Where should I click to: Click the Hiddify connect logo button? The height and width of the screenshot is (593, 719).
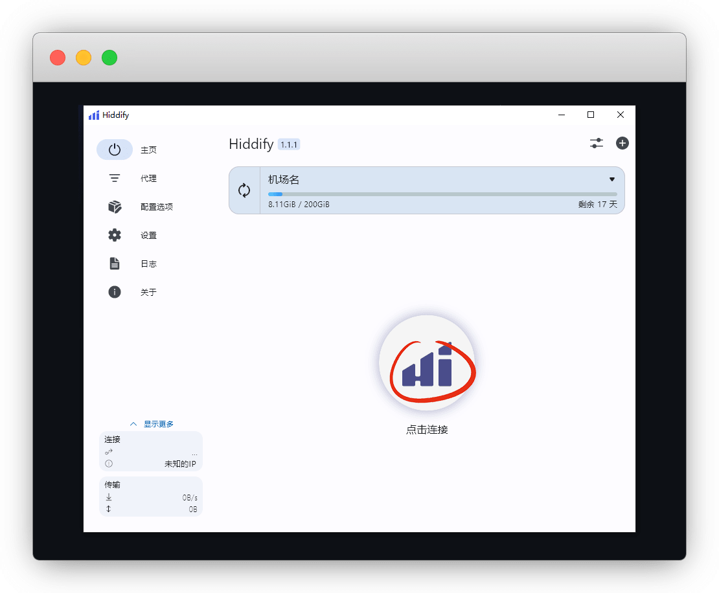tap(427, 363)
